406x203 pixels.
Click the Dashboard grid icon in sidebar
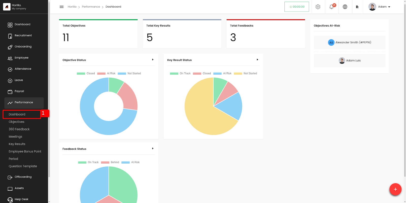coord(10,25)
